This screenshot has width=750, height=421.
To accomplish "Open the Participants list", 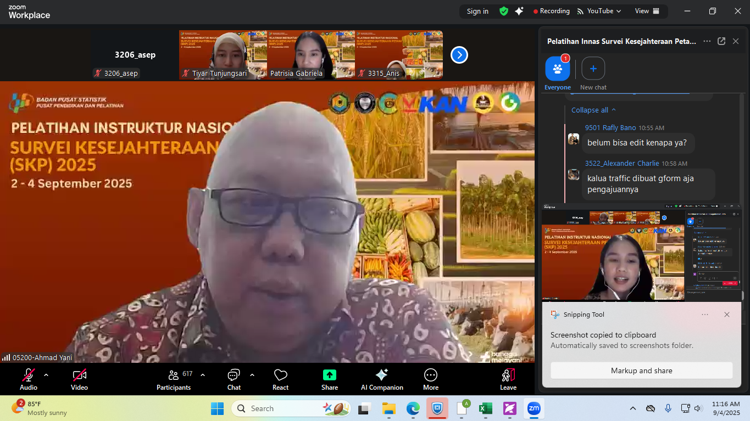I will coord(174,375).
